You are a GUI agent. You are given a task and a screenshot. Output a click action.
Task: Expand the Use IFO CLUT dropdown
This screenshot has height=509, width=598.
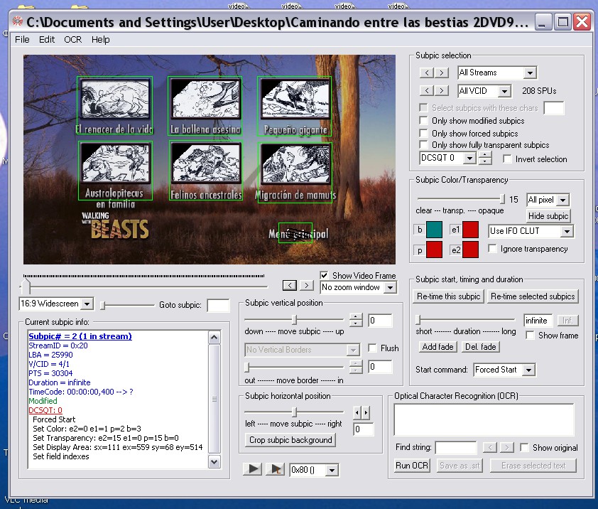click(x=566, y=231)
